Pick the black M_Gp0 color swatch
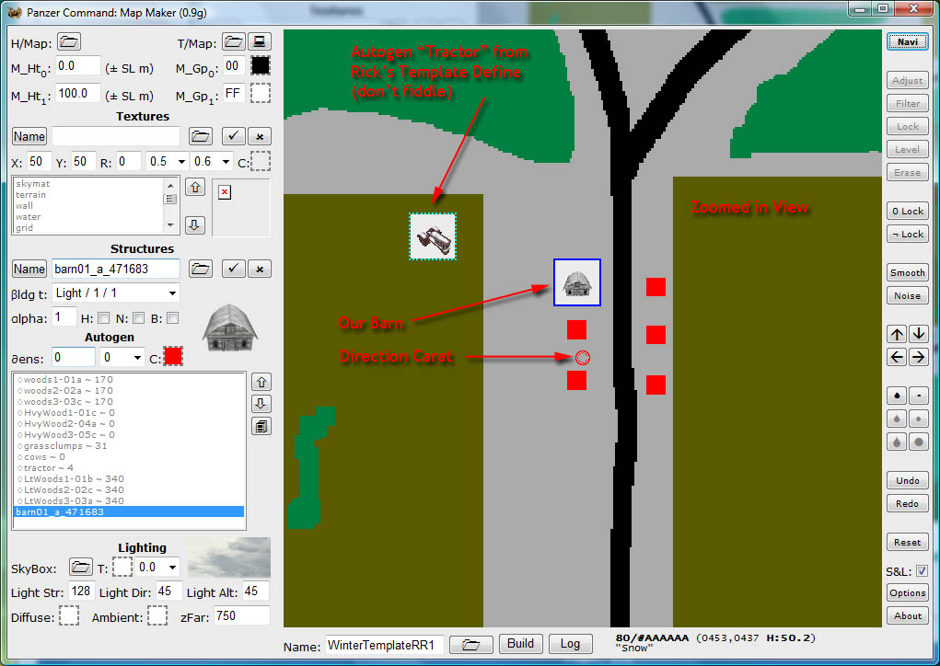Screen dimensions: 940x666 [x=261, y=65]
